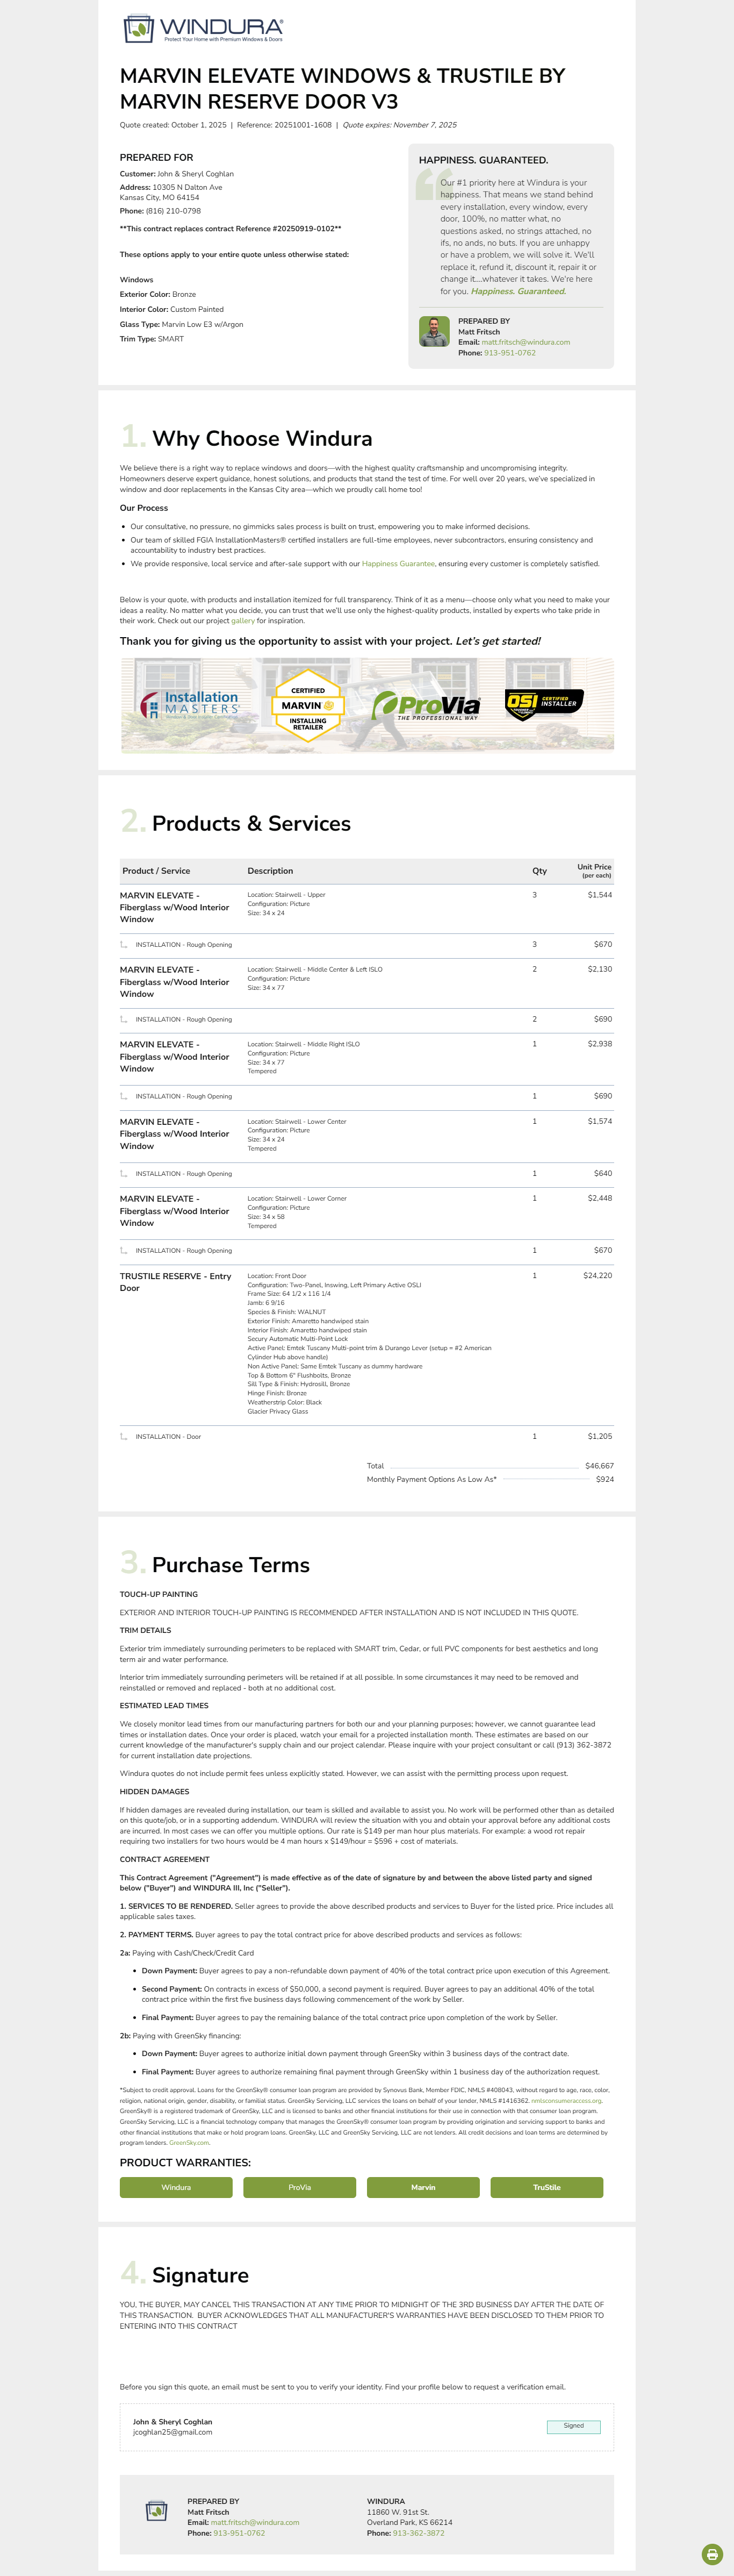Follow the GreenSky.com link
This screenshot has height=2576, width=734.
[x=189, y=2143]
